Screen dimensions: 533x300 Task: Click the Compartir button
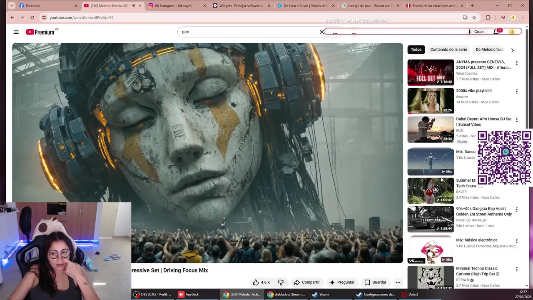pyautogui.click(x=306, y=282)
